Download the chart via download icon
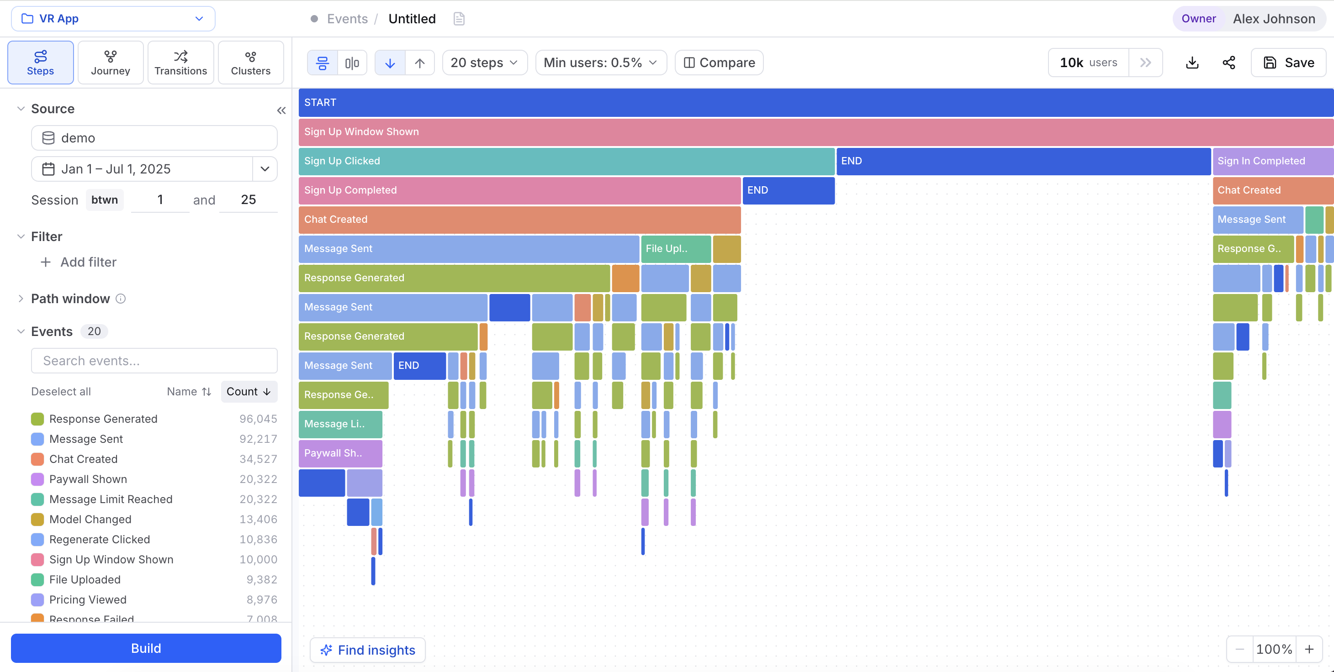The width and height of the screenshot is (1334, 672). click(x=1192, y=63)
